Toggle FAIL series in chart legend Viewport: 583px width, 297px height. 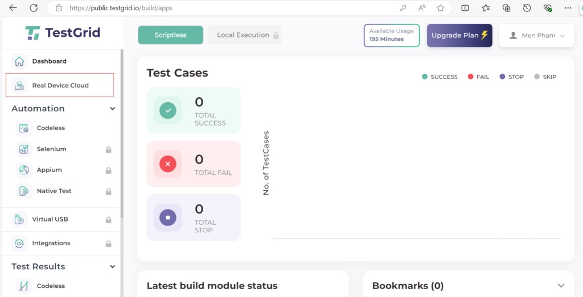478,77
